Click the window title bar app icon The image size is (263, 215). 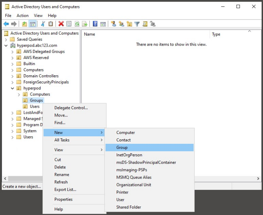click(7, 7)
